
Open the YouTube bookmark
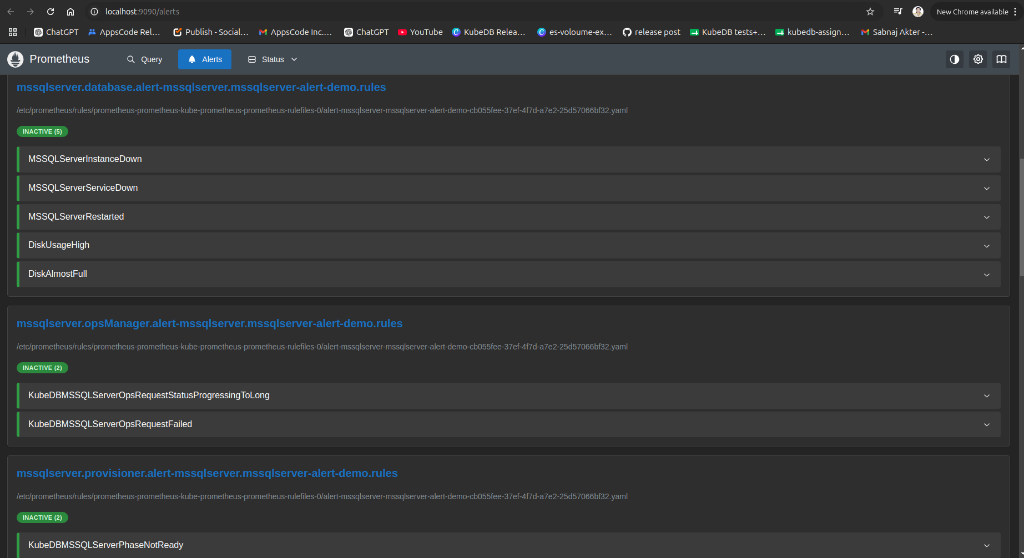[420, 32]
